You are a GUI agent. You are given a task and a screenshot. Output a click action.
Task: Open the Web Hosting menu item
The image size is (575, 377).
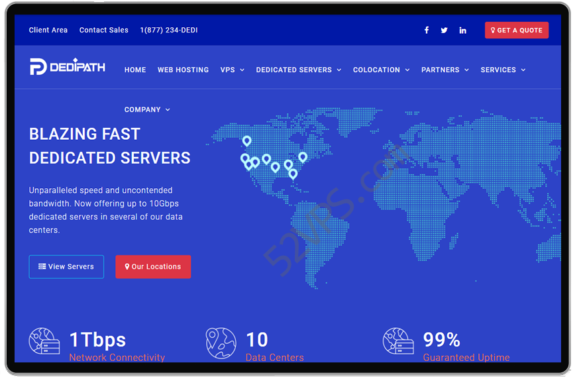pyautogui.click(x=183, y=70)
